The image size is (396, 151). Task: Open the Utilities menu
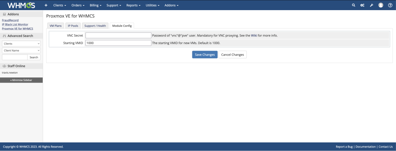(x=153, y=5)
